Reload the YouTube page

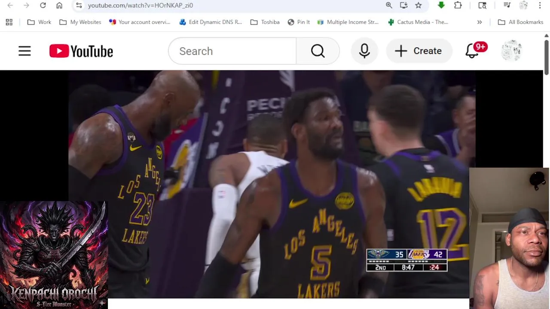43,6
